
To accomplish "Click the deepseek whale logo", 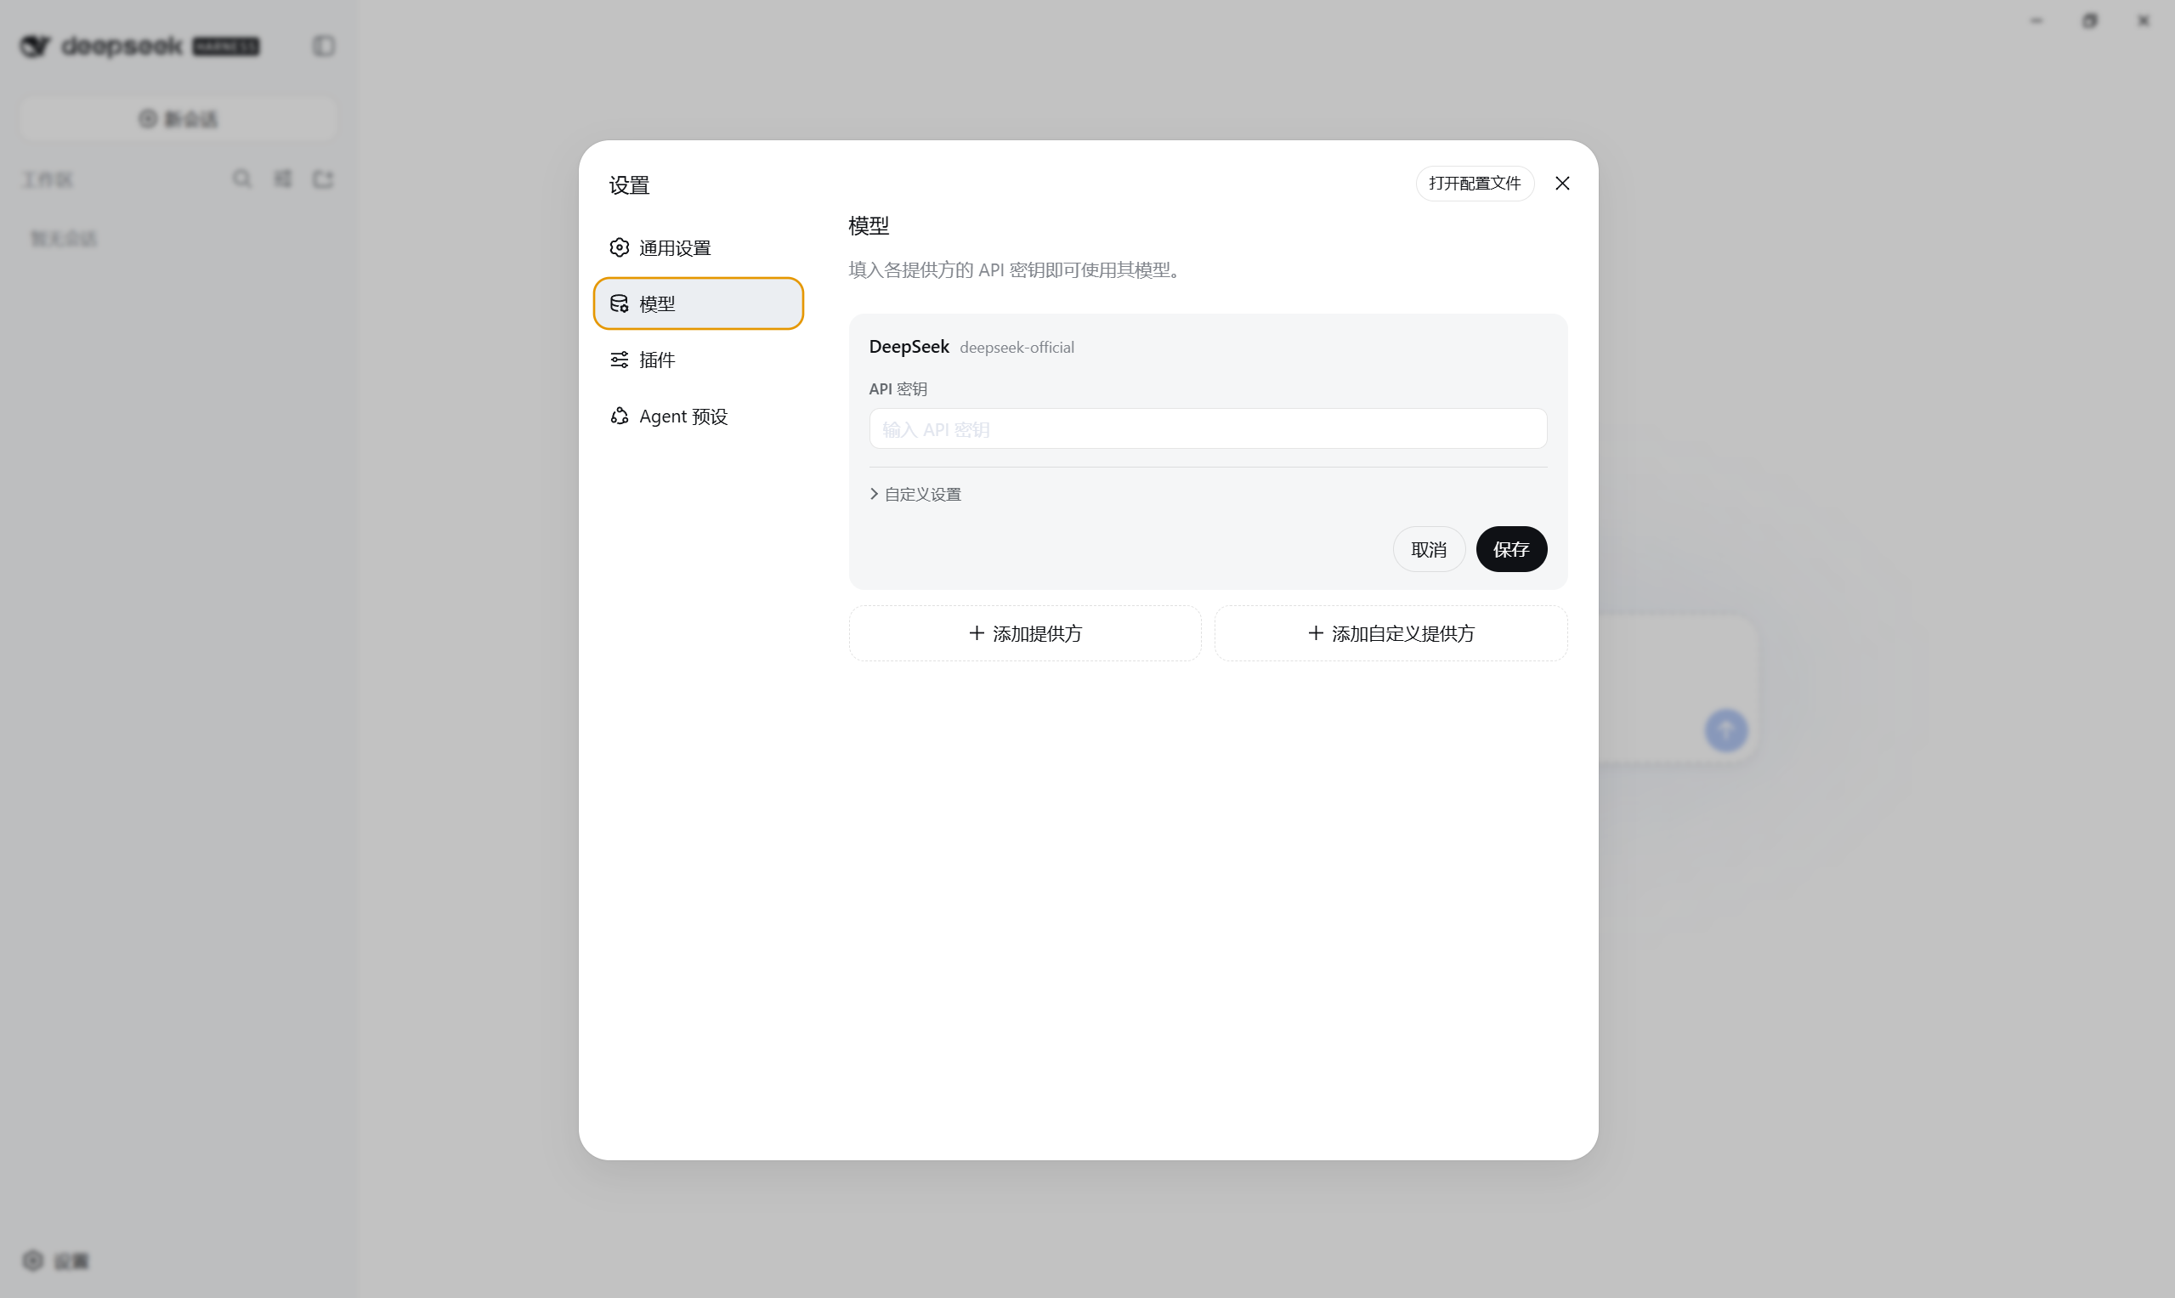I will pyautogui.click(x=36, y=46).
